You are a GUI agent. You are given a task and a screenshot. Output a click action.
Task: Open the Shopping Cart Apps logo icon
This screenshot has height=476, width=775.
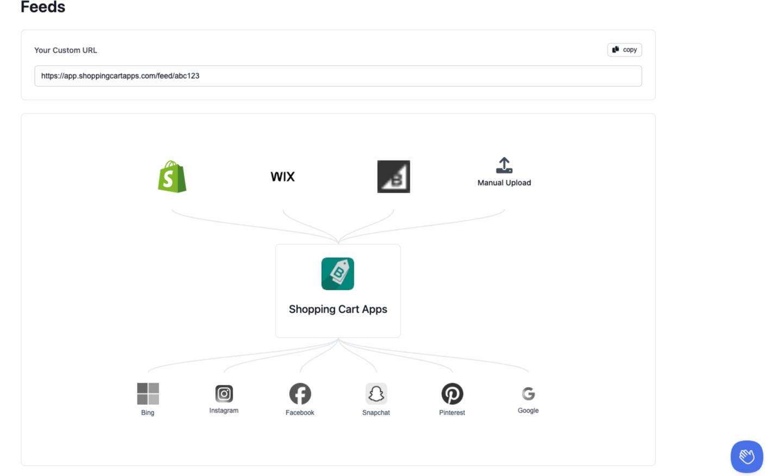(x=337, y=274)
